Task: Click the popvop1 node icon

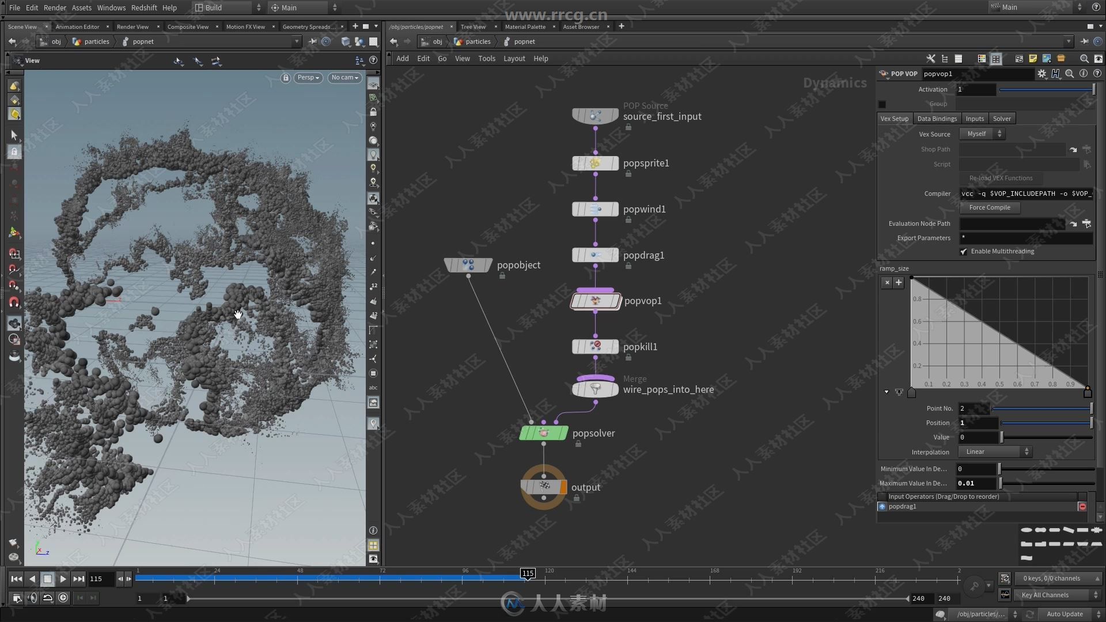Action: 596,300
